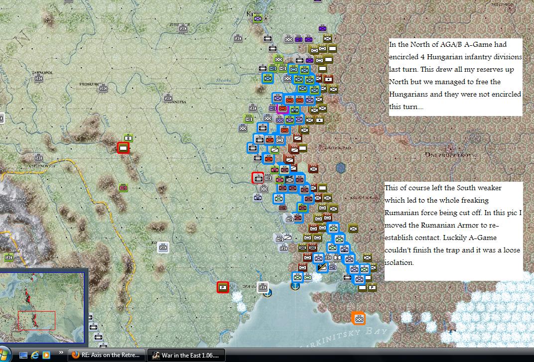Select orange-bordered unit near Karkinitsky Bay
Viewport: 534px width, 362px height.
click(359, 319)
